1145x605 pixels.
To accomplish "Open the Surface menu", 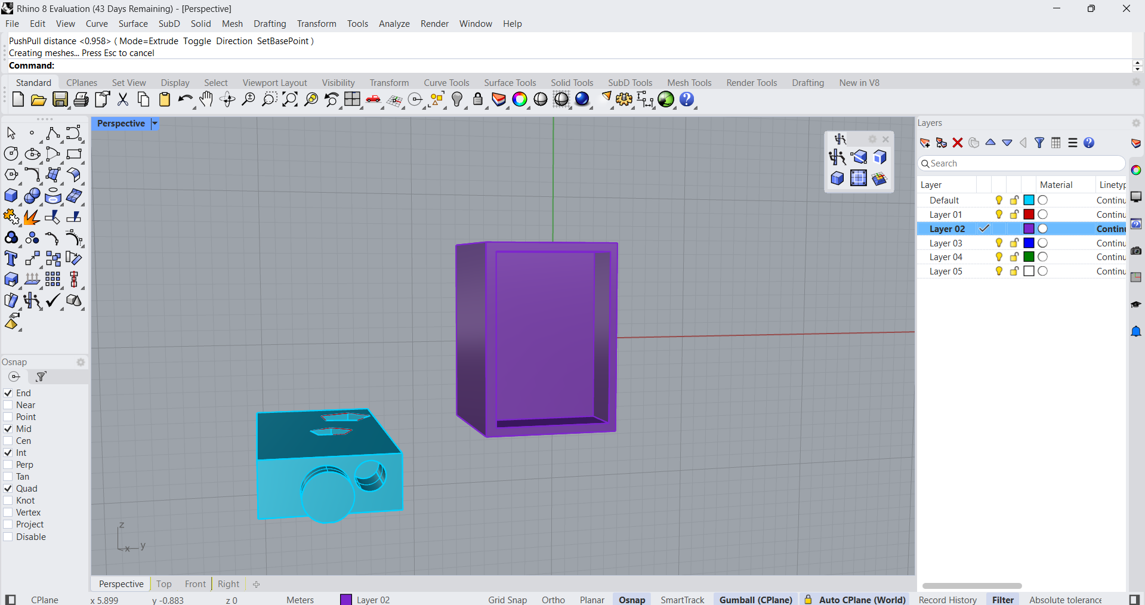I will point(132,24).
